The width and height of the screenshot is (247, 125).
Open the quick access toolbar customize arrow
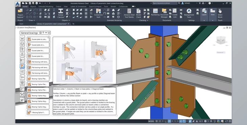click(x=50, y=3)
